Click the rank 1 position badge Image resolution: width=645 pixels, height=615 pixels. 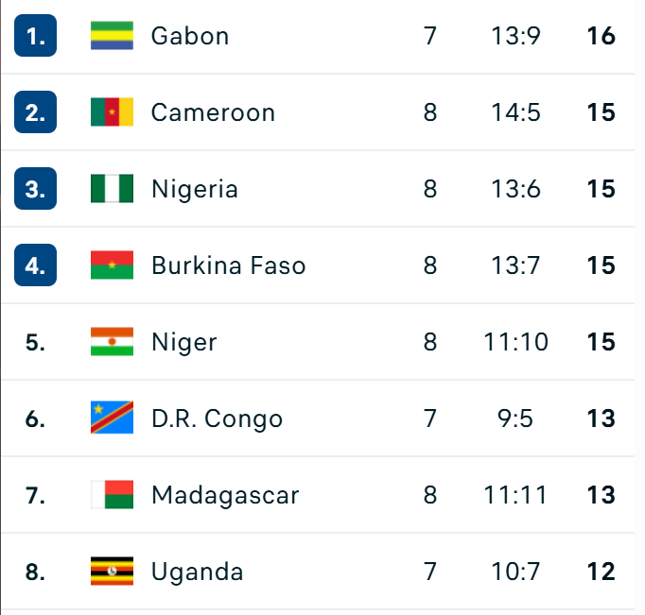[36, 36]
